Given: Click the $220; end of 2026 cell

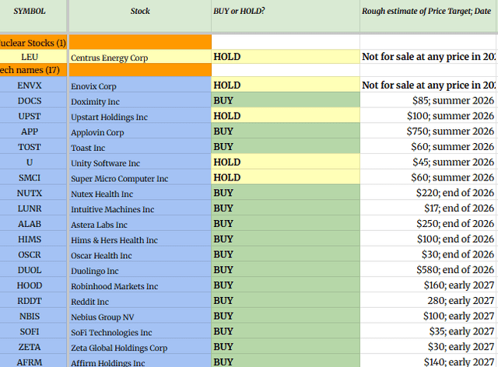Looking at the screenshot, I should tap(429, 192).
